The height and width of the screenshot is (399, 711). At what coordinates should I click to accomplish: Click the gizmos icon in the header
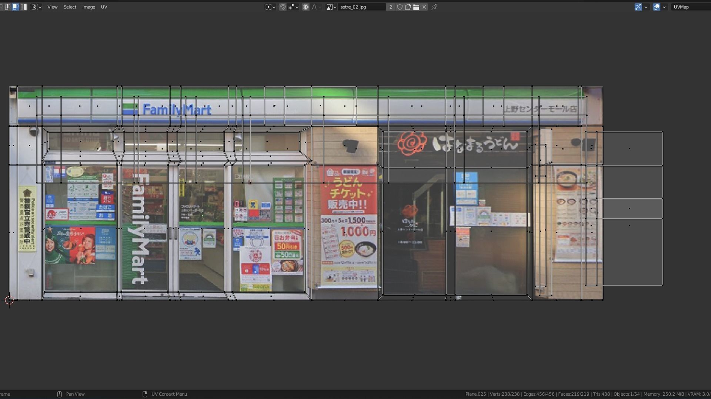(638, 7)
